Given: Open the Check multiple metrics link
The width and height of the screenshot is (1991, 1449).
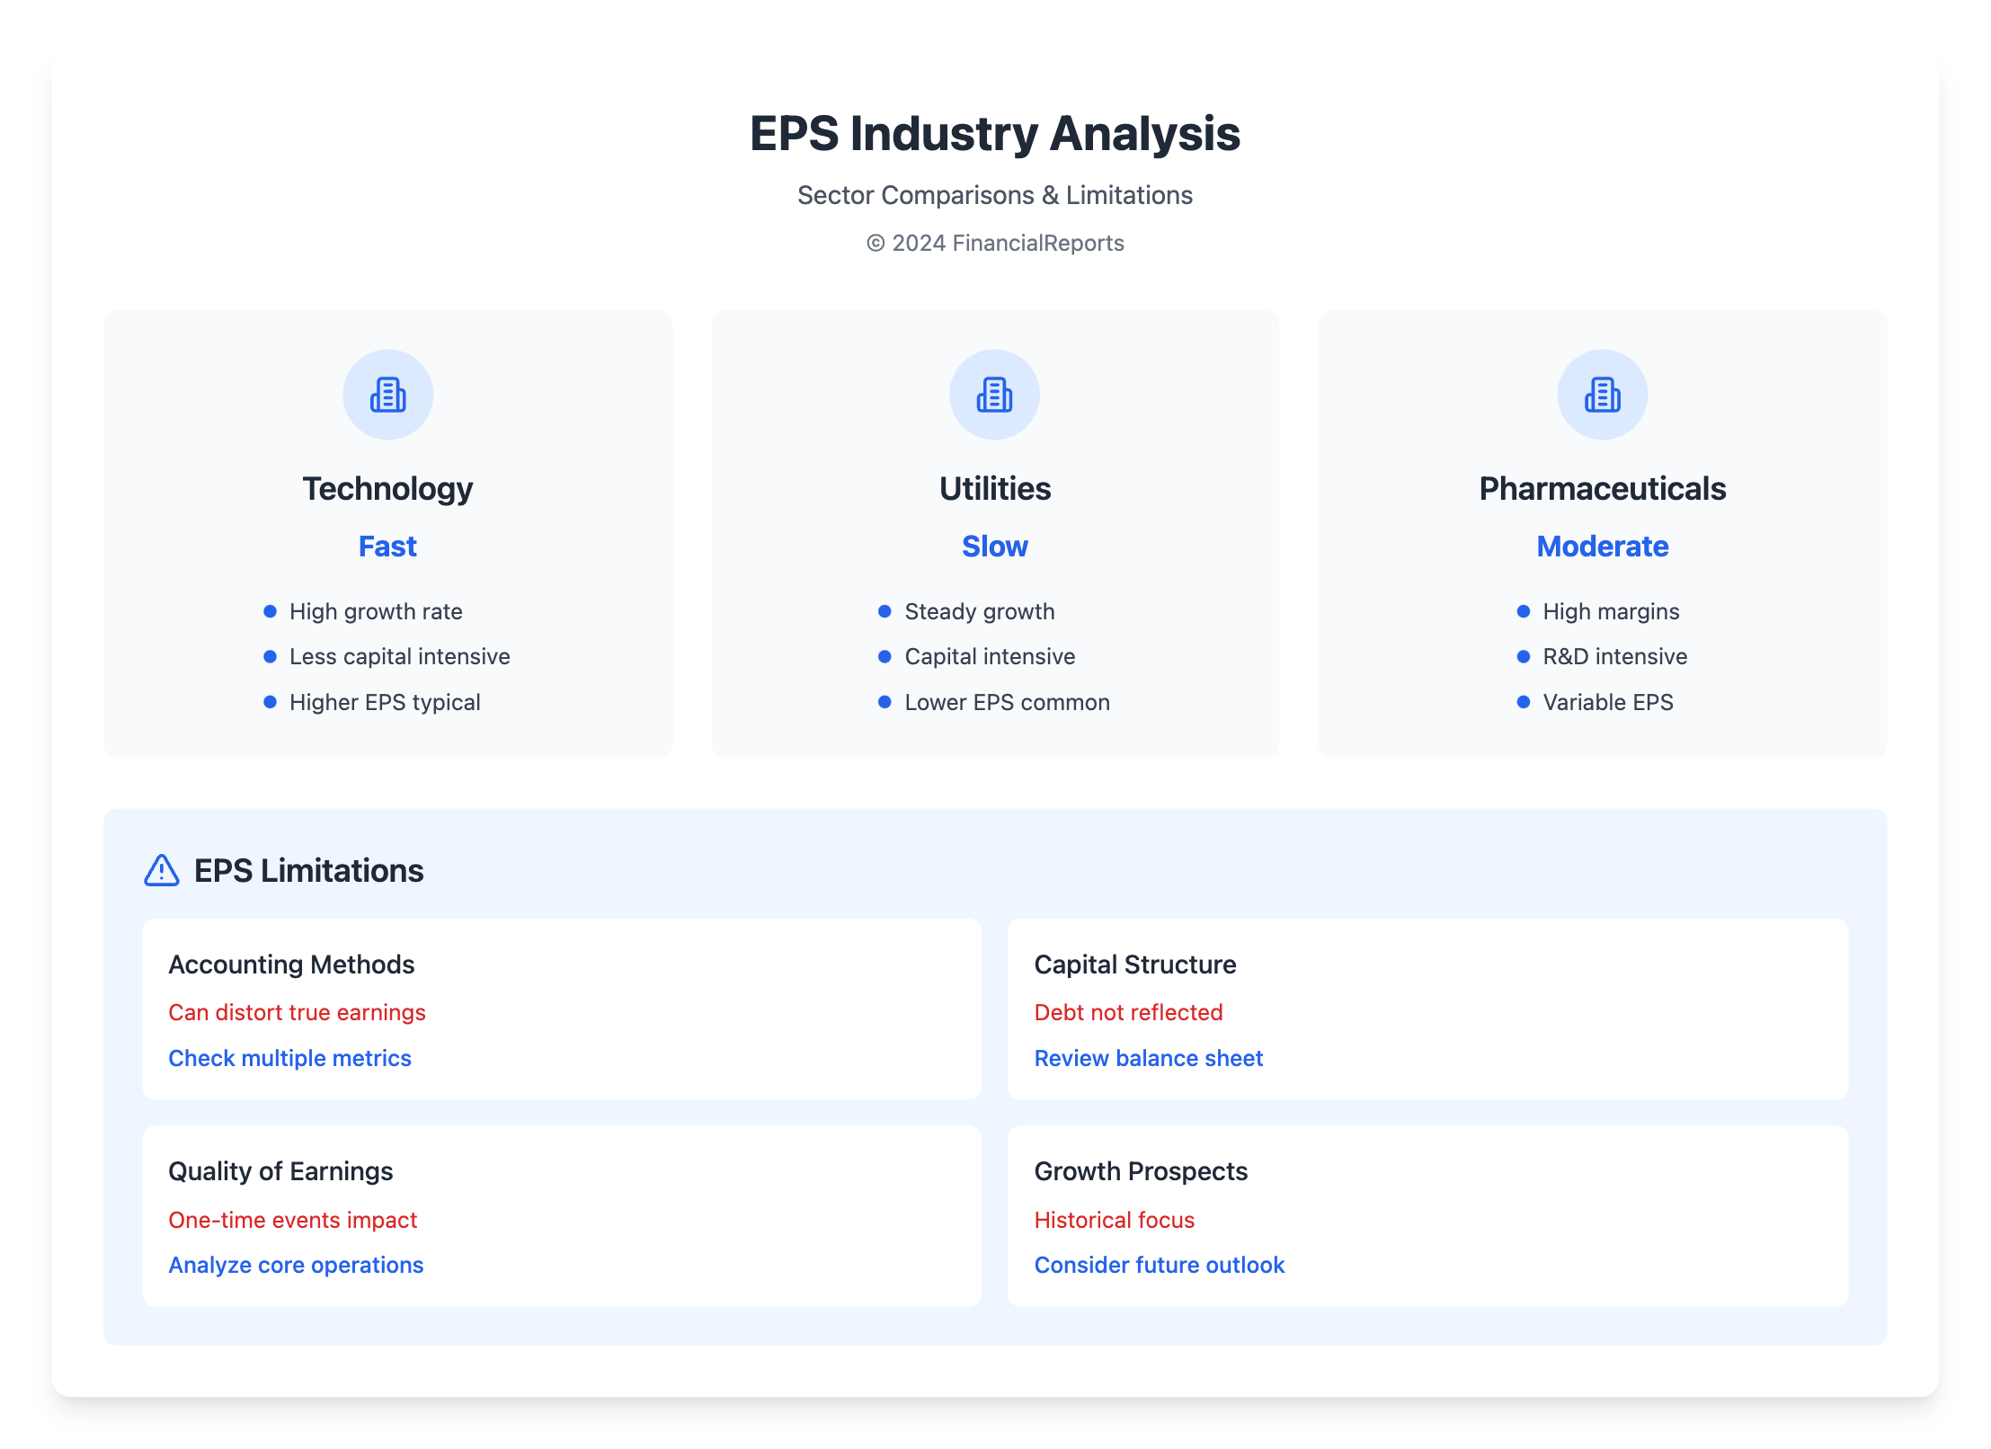Looking at the screenshot, I should coord(289,1058).
